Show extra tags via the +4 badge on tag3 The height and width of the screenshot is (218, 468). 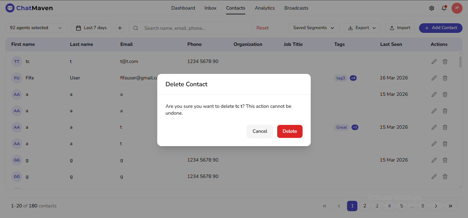[x=353, y=78]
